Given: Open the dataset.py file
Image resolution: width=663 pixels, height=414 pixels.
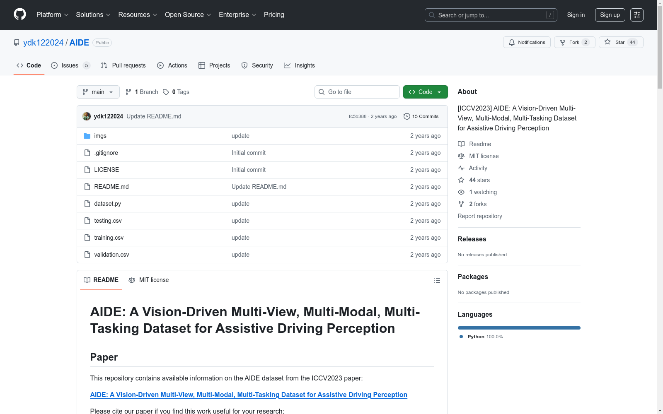Looking at the screenshot, I should (x=108, y=204).
